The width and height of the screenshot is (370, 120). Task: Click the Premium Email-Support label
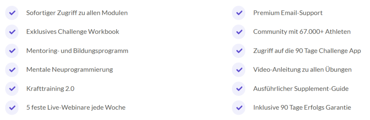[288, 13]
